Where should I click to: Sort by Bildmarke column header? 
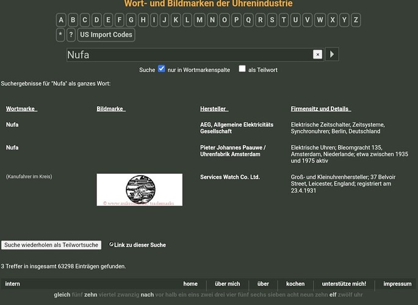tap(111, 109)
